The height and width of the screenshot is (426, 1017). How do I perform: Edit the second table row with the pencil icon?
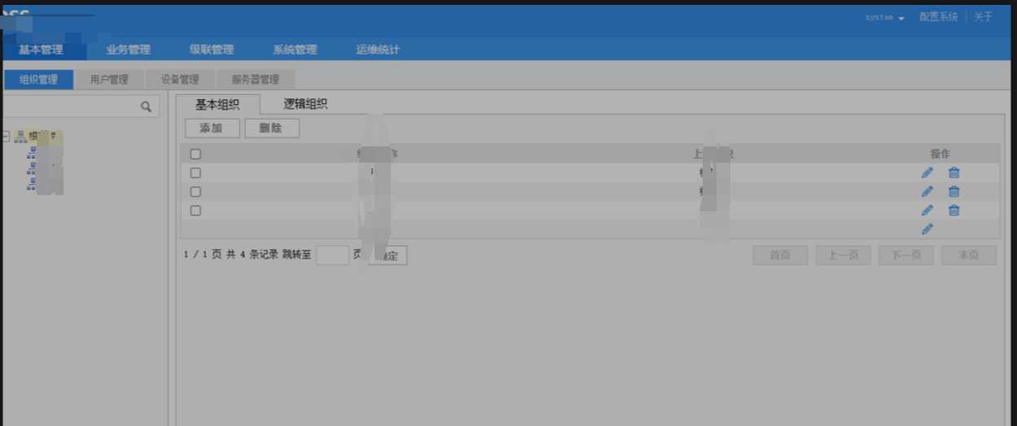coord(927,192)
